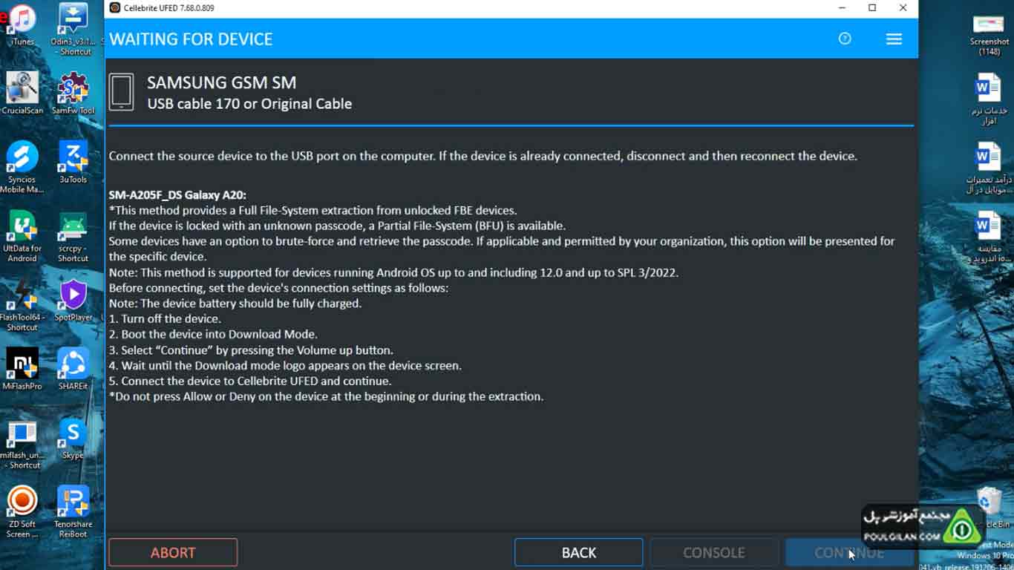
Task: Click the CONTINUE button
Action: pyautogui.click(x=849, y=552)
